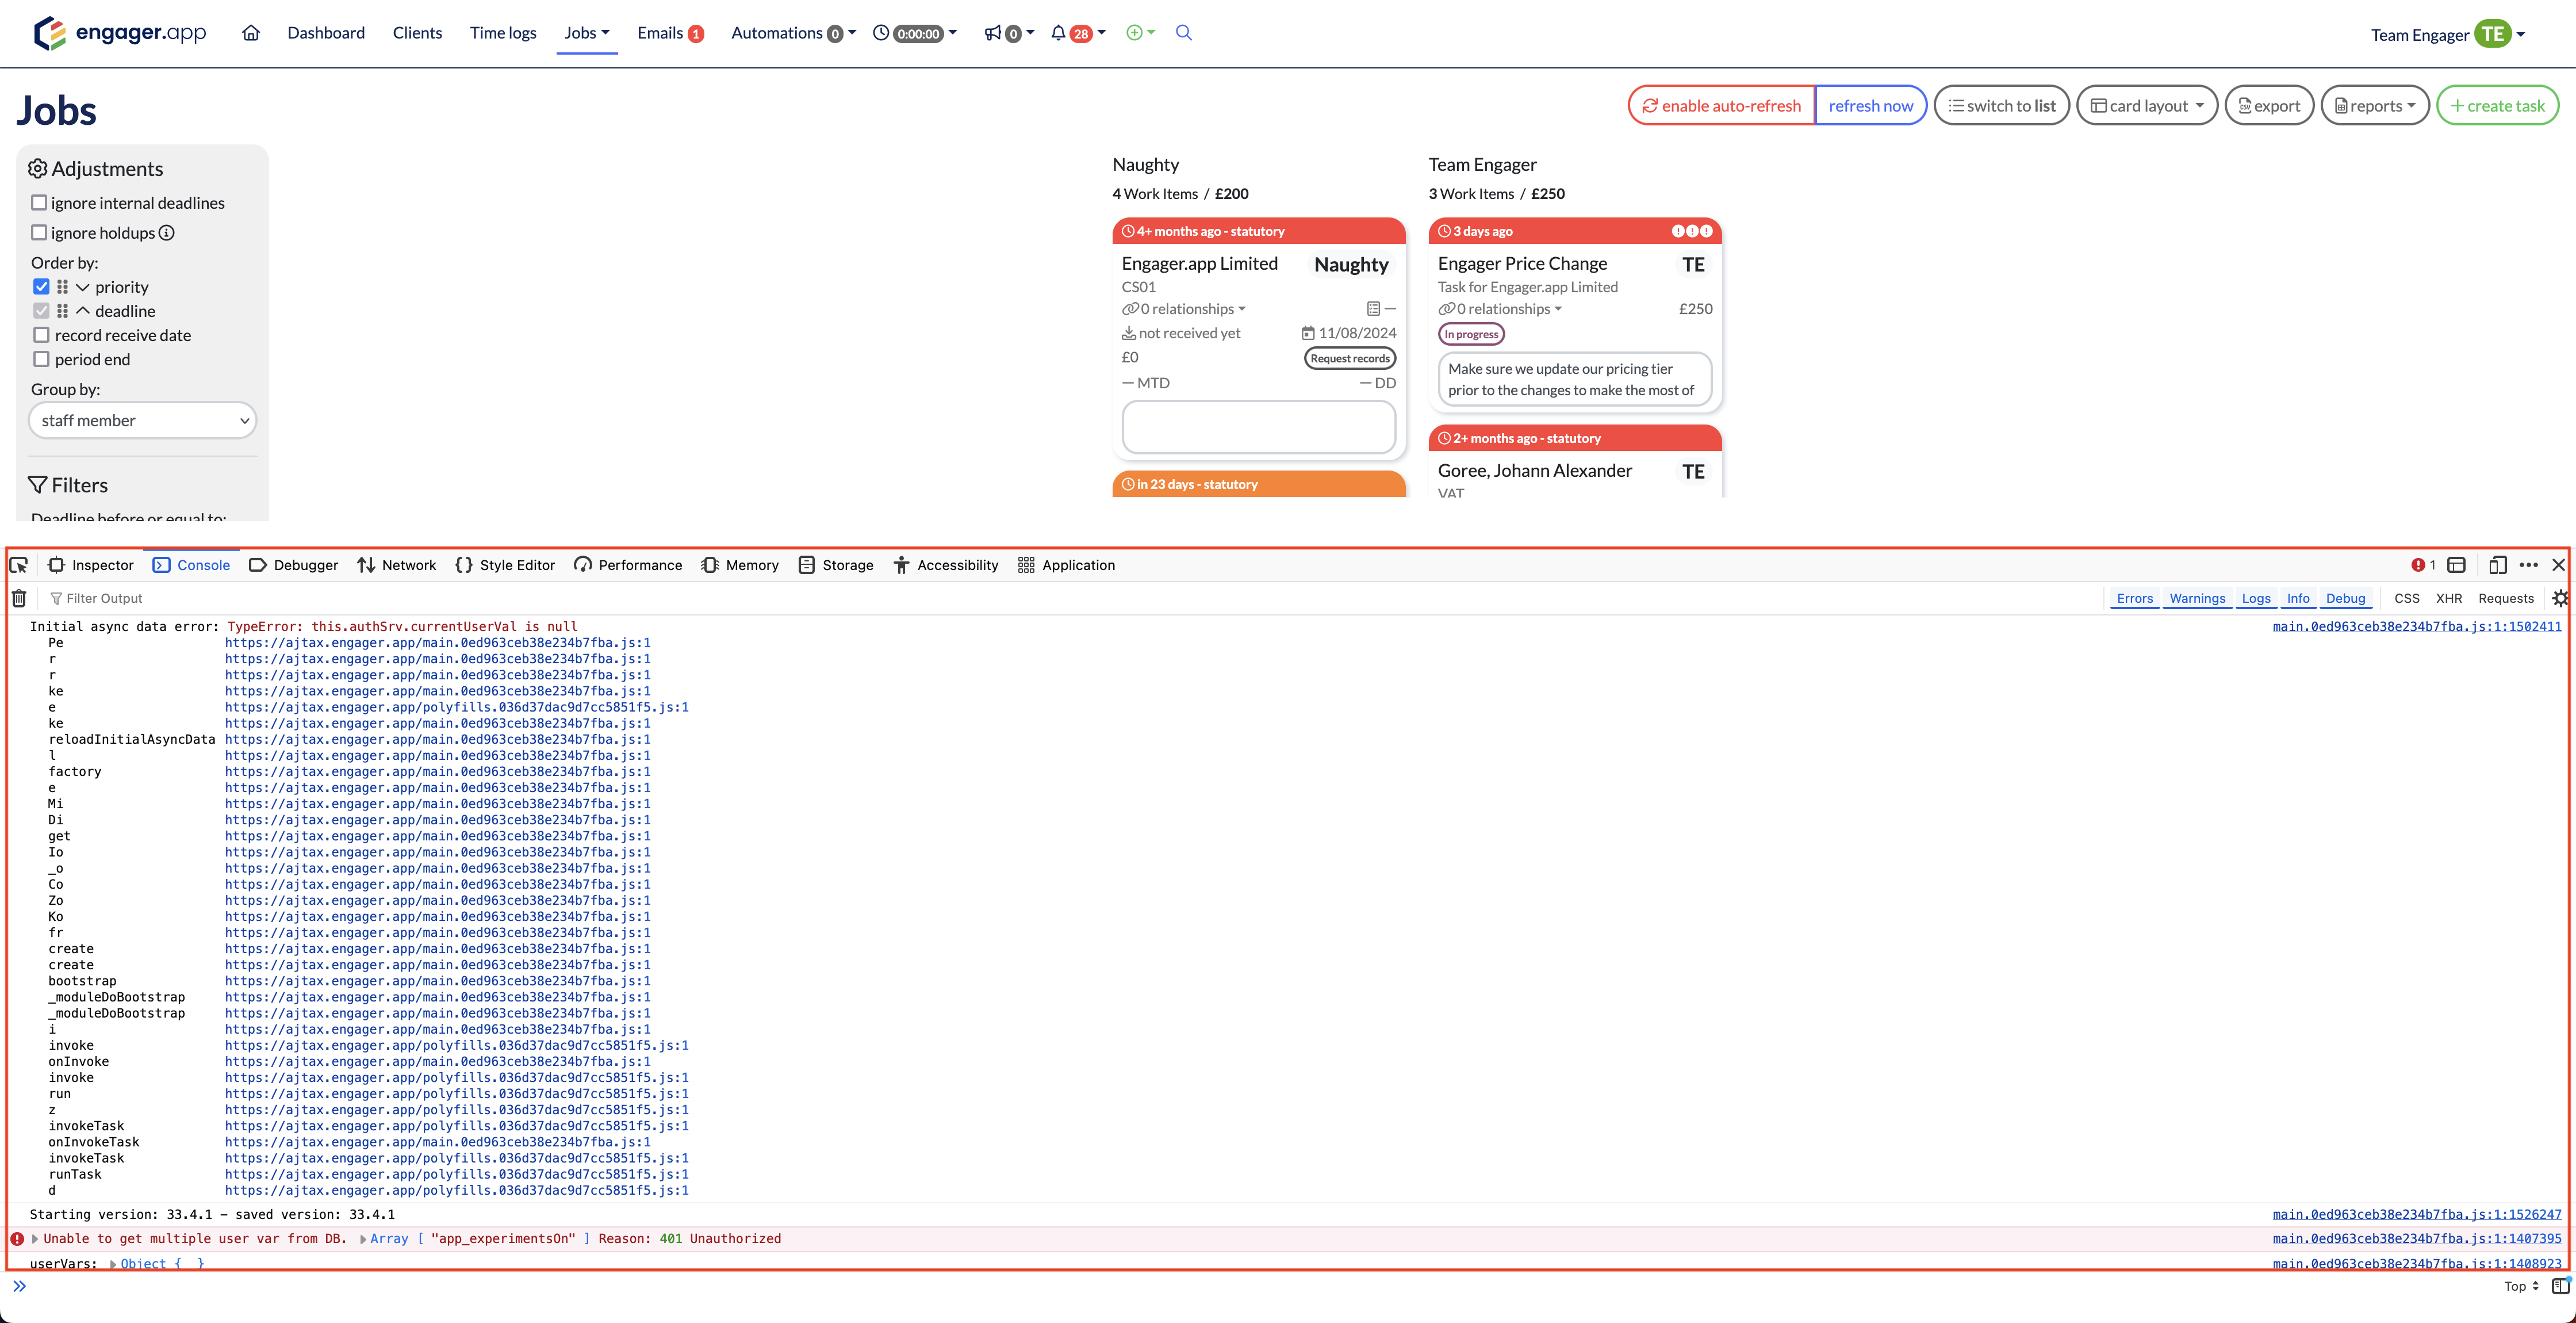2576x1323 pixels.
Task: Click the empty note box on Engager.app Limited card
Action: (x=1258, y=427)
